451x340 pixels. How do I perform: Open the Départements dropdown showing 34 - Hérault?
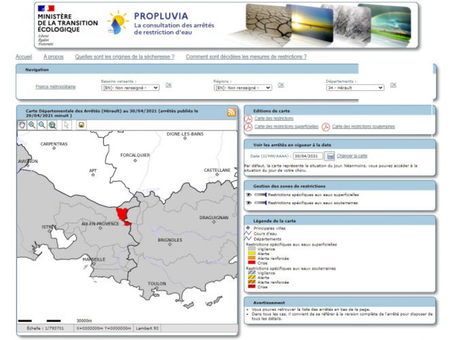[355, 87]
